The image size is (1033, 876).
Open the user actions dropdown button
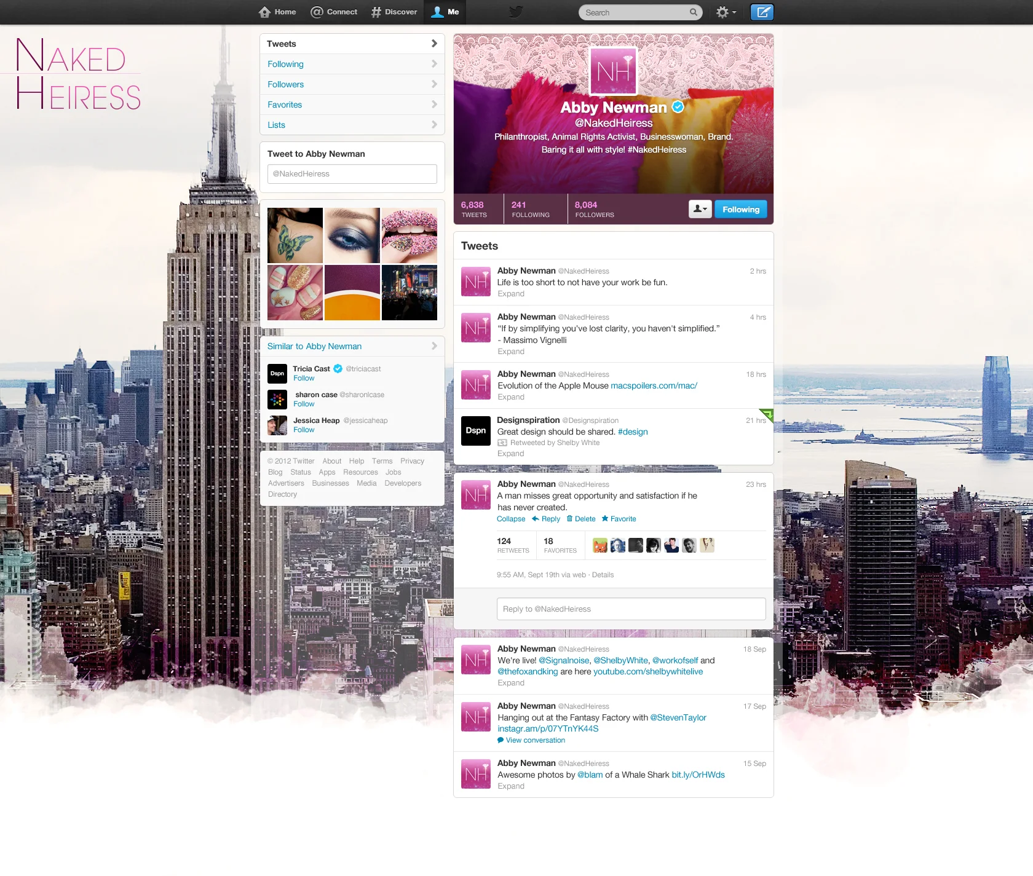click(700, 209)
